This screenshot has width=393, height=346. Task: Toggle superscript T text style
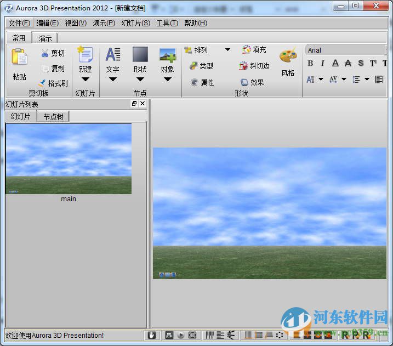click(373, 63)
